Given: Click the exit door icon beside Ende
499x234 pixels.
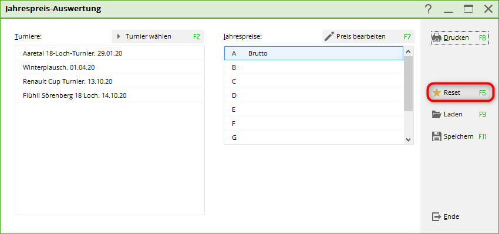Looking at the screenshot, I should [x=436, y=216].
